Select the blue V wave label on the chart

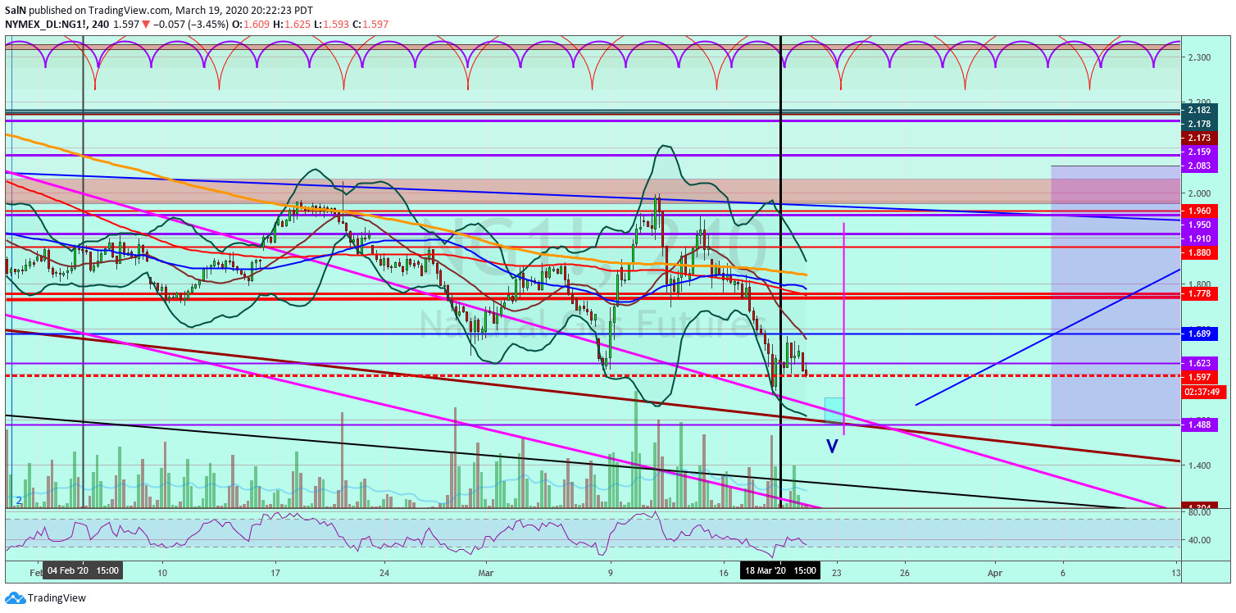click(x=832, y=446)
